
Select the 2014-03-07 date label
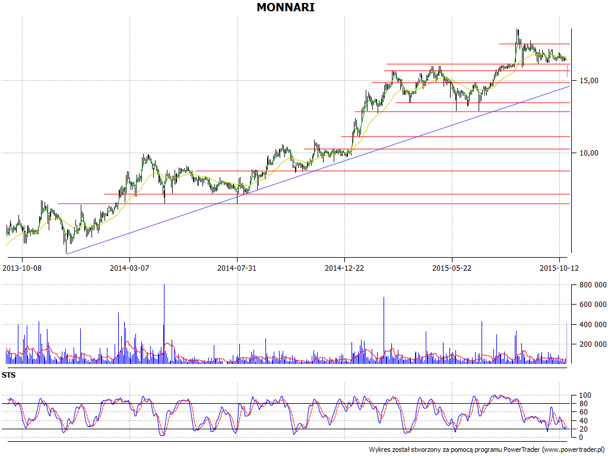[129, 268]
